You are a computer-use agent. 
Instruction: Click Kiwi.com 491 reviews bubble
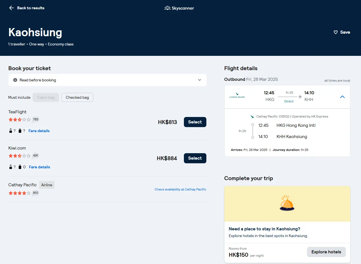[x=35, y=156]
